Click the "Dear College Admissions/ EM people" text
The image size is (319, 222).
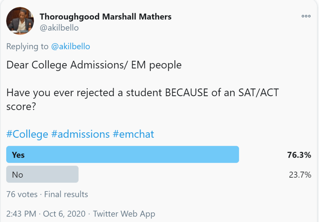(x=94, y=65)
